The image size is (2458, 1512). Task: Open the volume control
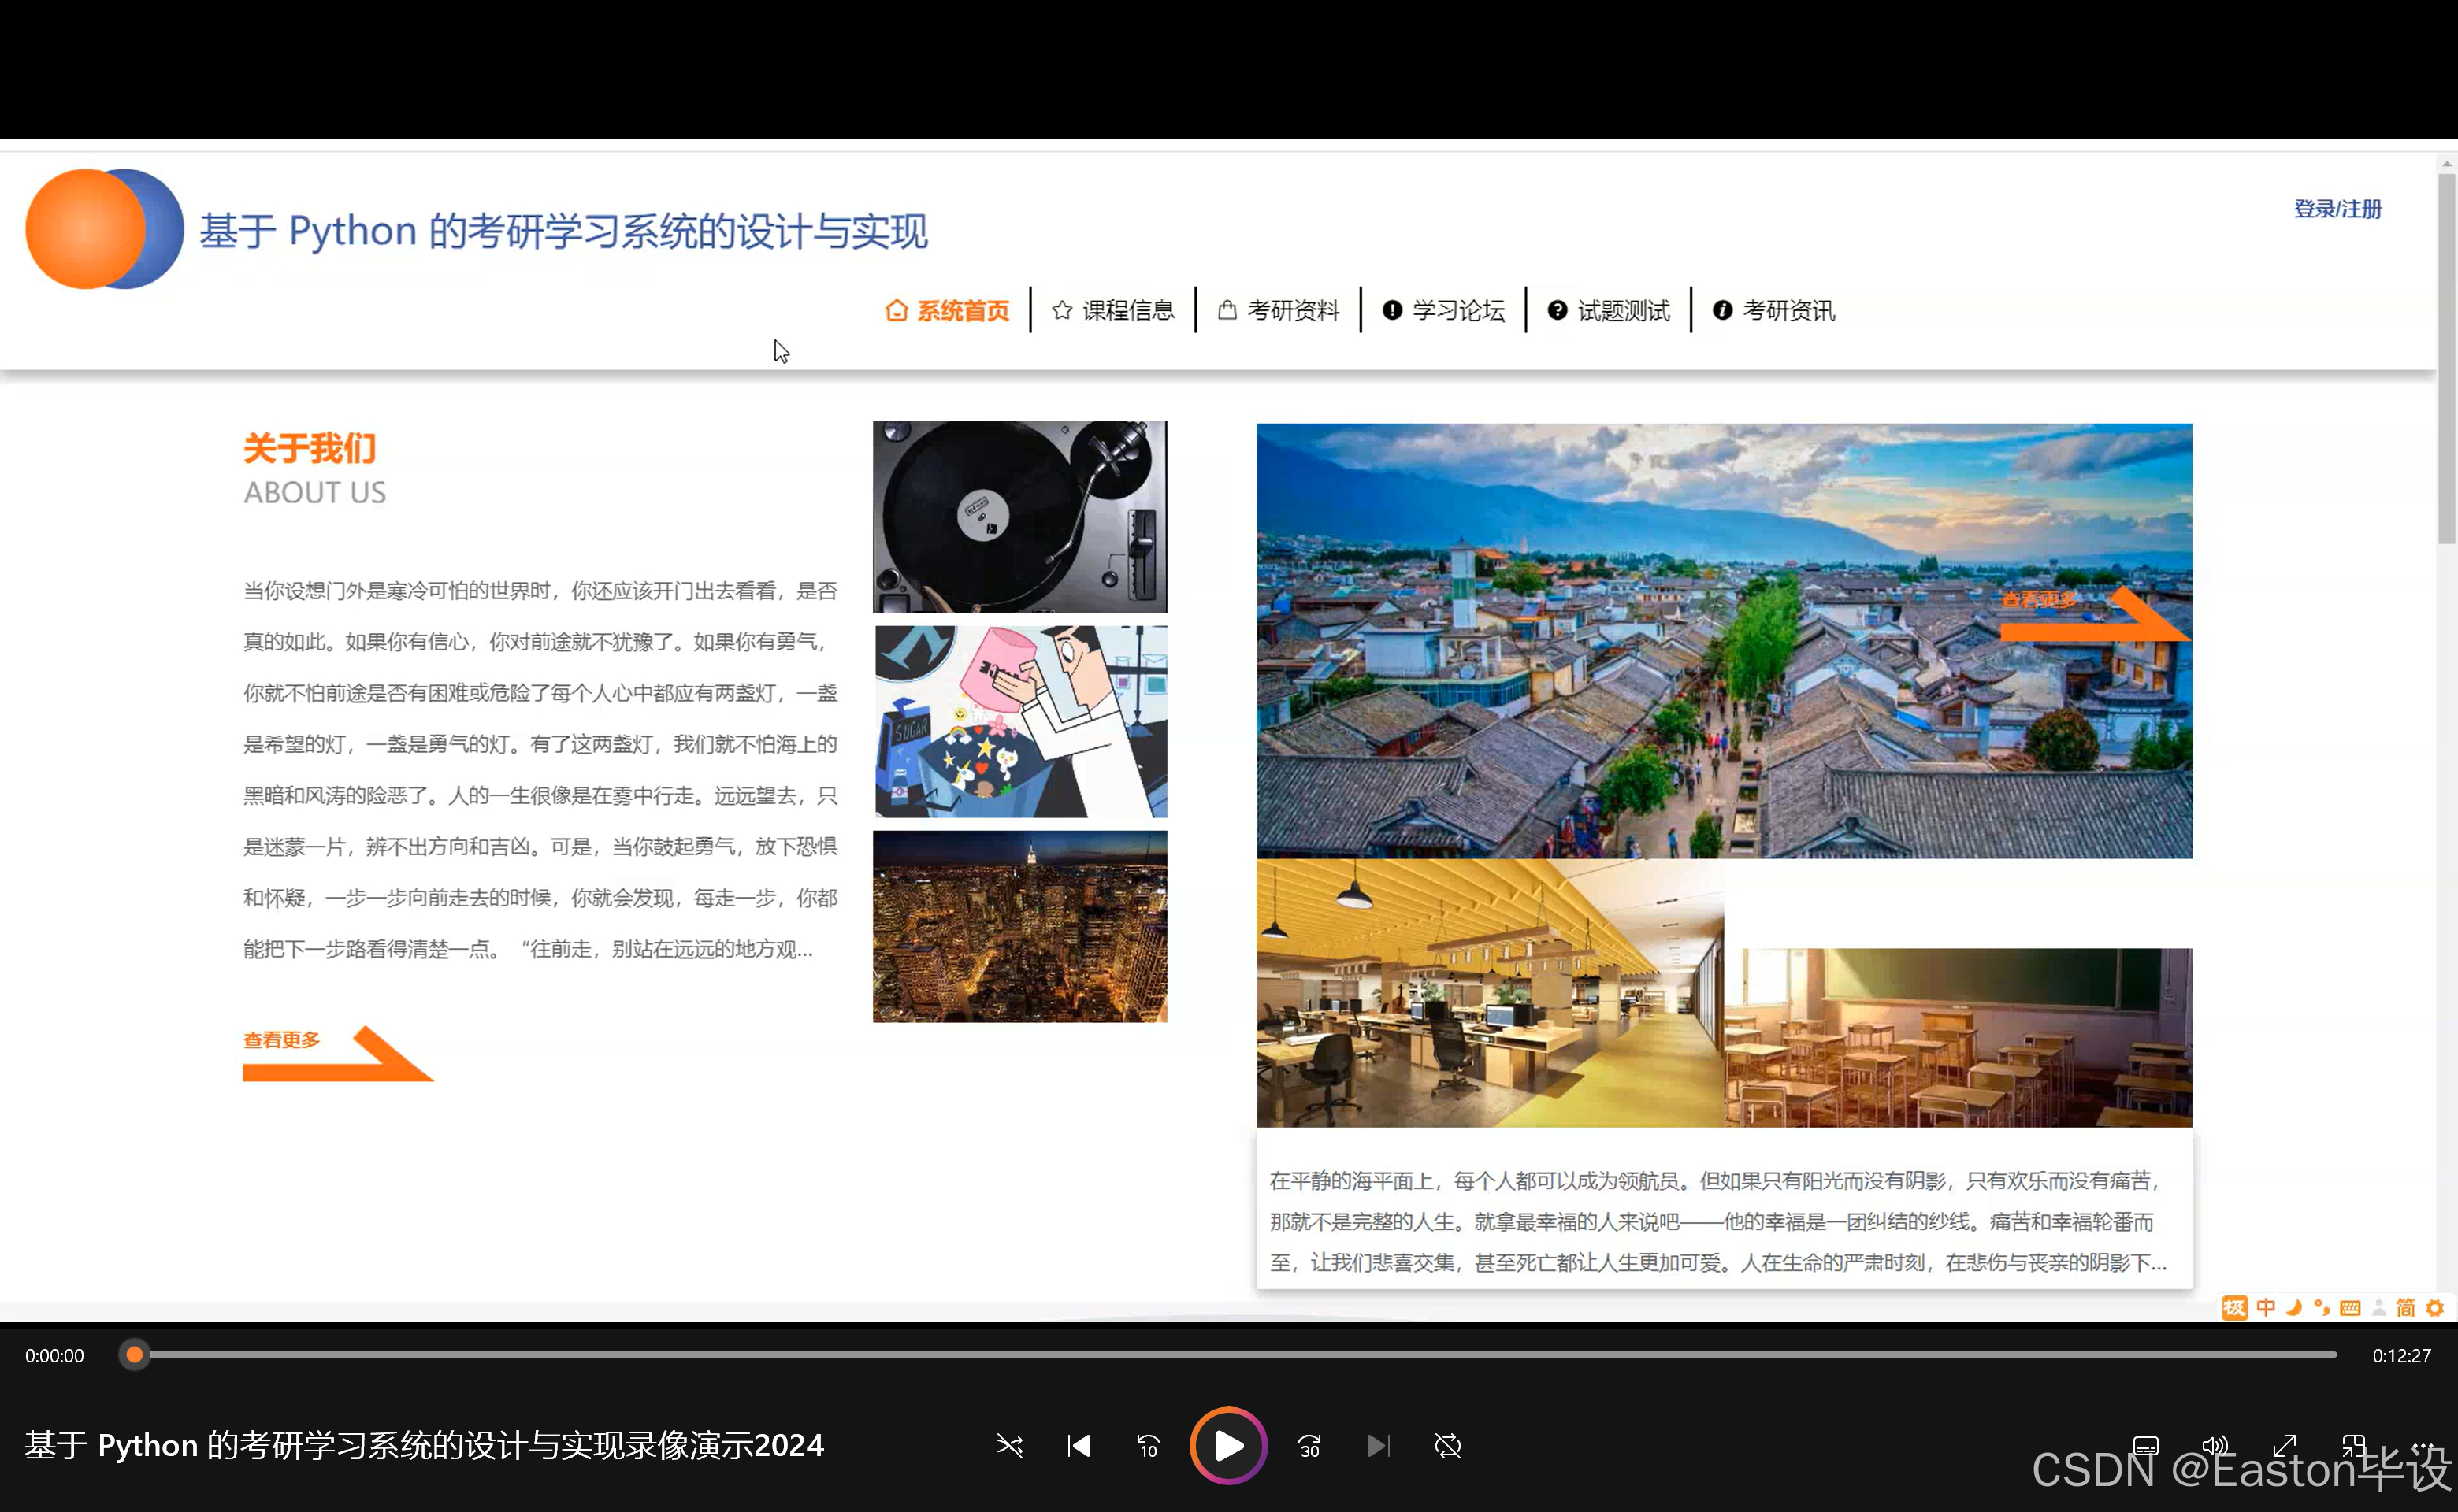(2215, 1446)
